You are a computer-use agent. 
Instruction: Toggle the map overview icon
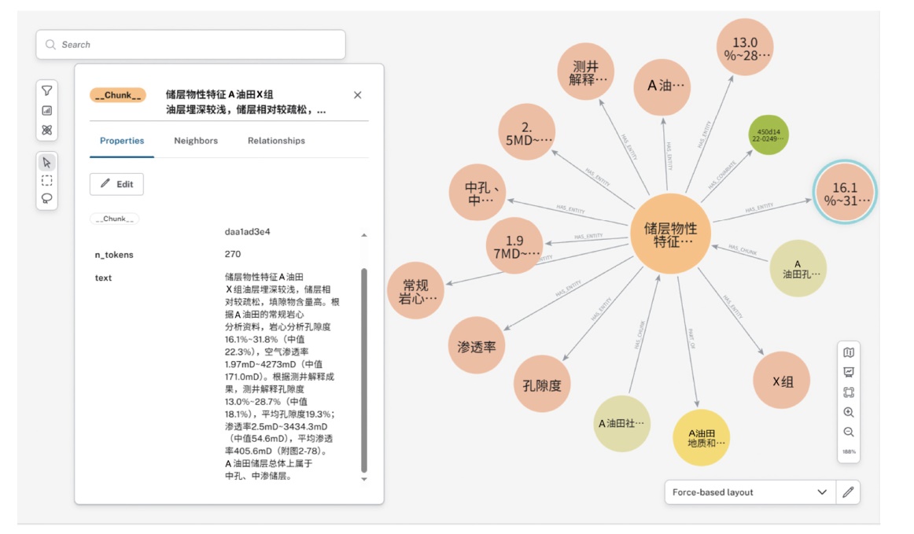click(849, 352)
